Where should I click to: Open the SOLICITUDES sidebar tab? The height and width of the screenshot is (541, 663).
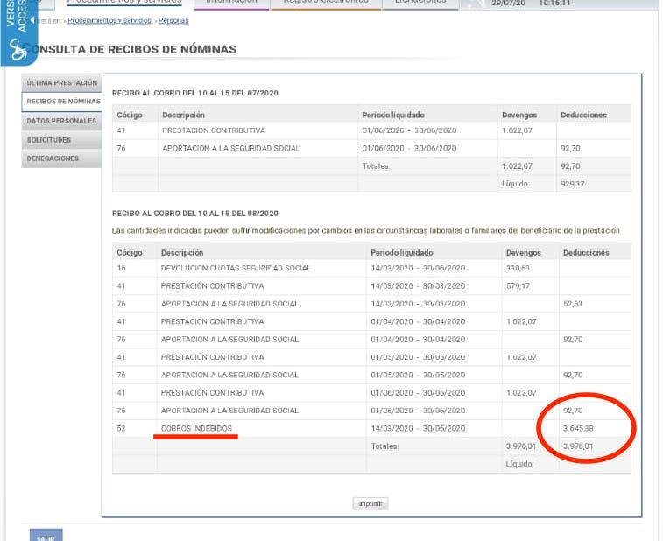tap(61, 140)
